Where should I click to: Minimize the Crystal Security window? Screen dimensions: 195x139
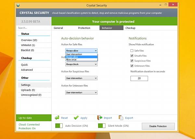[160, 5]
